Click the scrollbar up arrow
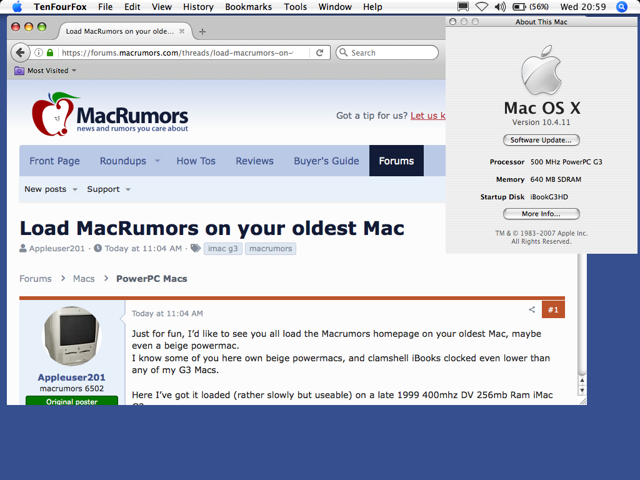The width and height of the screenshot is (640, 480). 582,381
